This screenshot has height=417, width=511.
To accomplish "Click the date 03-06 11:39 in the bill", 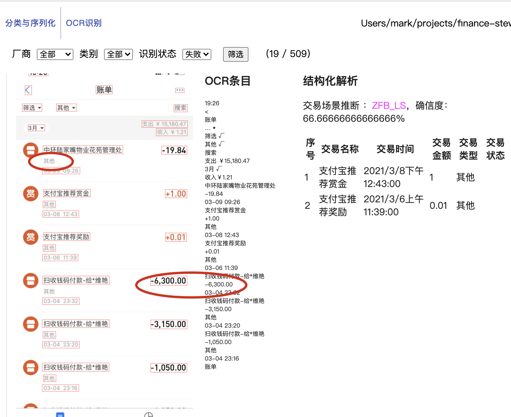I will [x=60, y=258].
